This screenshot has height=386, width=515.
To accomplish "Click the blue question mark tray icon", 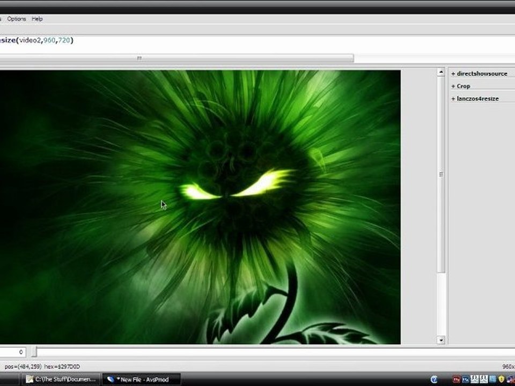I will 434,380.
